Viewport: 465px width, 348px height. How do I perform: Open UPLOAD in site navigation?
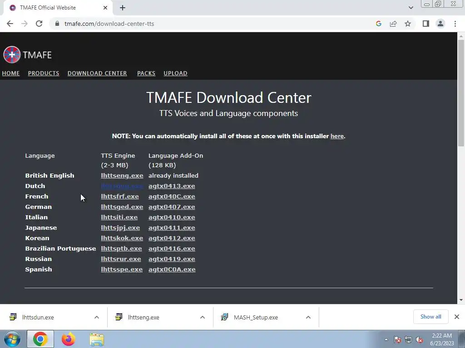(x=176, y=73)
